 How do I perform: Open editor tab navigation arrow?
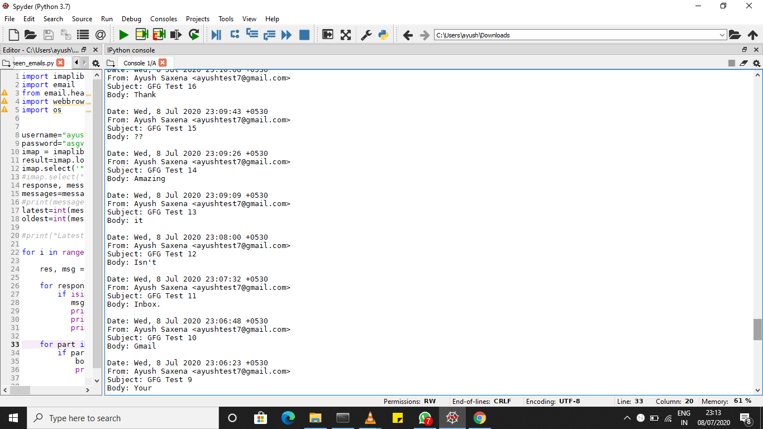76,63
